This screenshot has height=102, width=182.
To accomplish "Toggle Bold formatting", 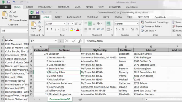I will point(47,29).
